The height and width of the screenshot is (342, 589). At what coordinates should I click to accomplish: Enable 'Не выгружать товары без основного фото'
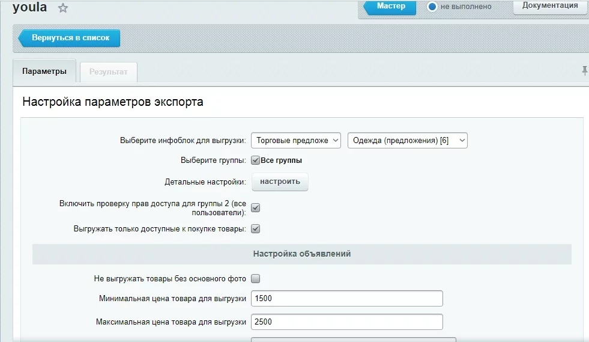click(255, 279)
